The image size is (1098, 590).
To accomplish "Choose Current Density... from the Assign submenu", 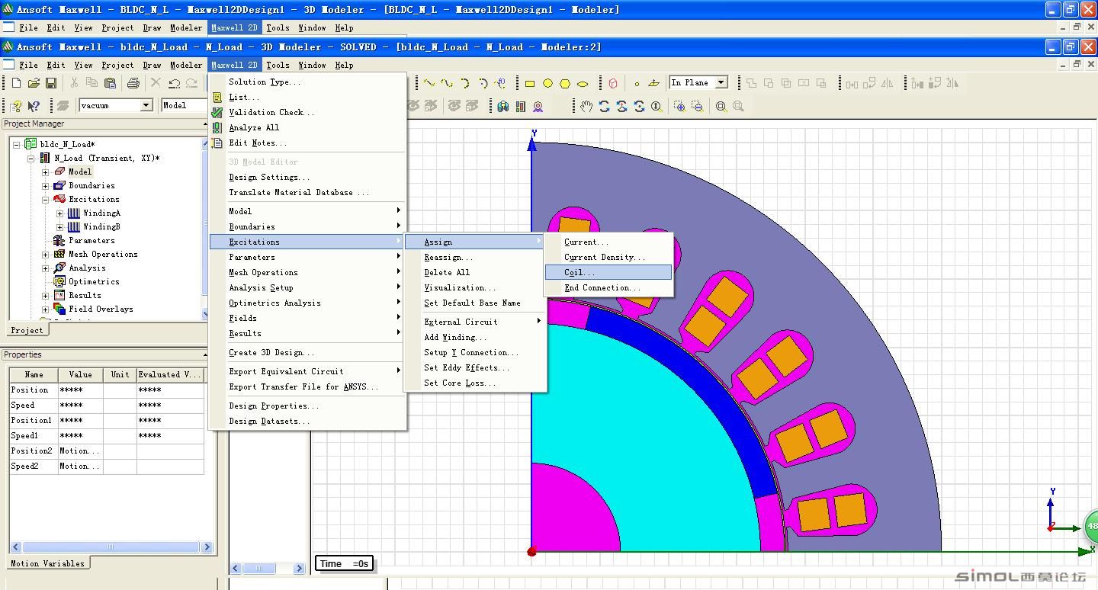I will pyautogui.click(x=608, y=257).
